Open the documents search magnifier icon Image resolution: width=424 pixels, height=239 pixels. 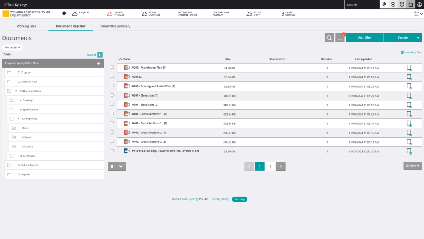(x=329, y=37)
